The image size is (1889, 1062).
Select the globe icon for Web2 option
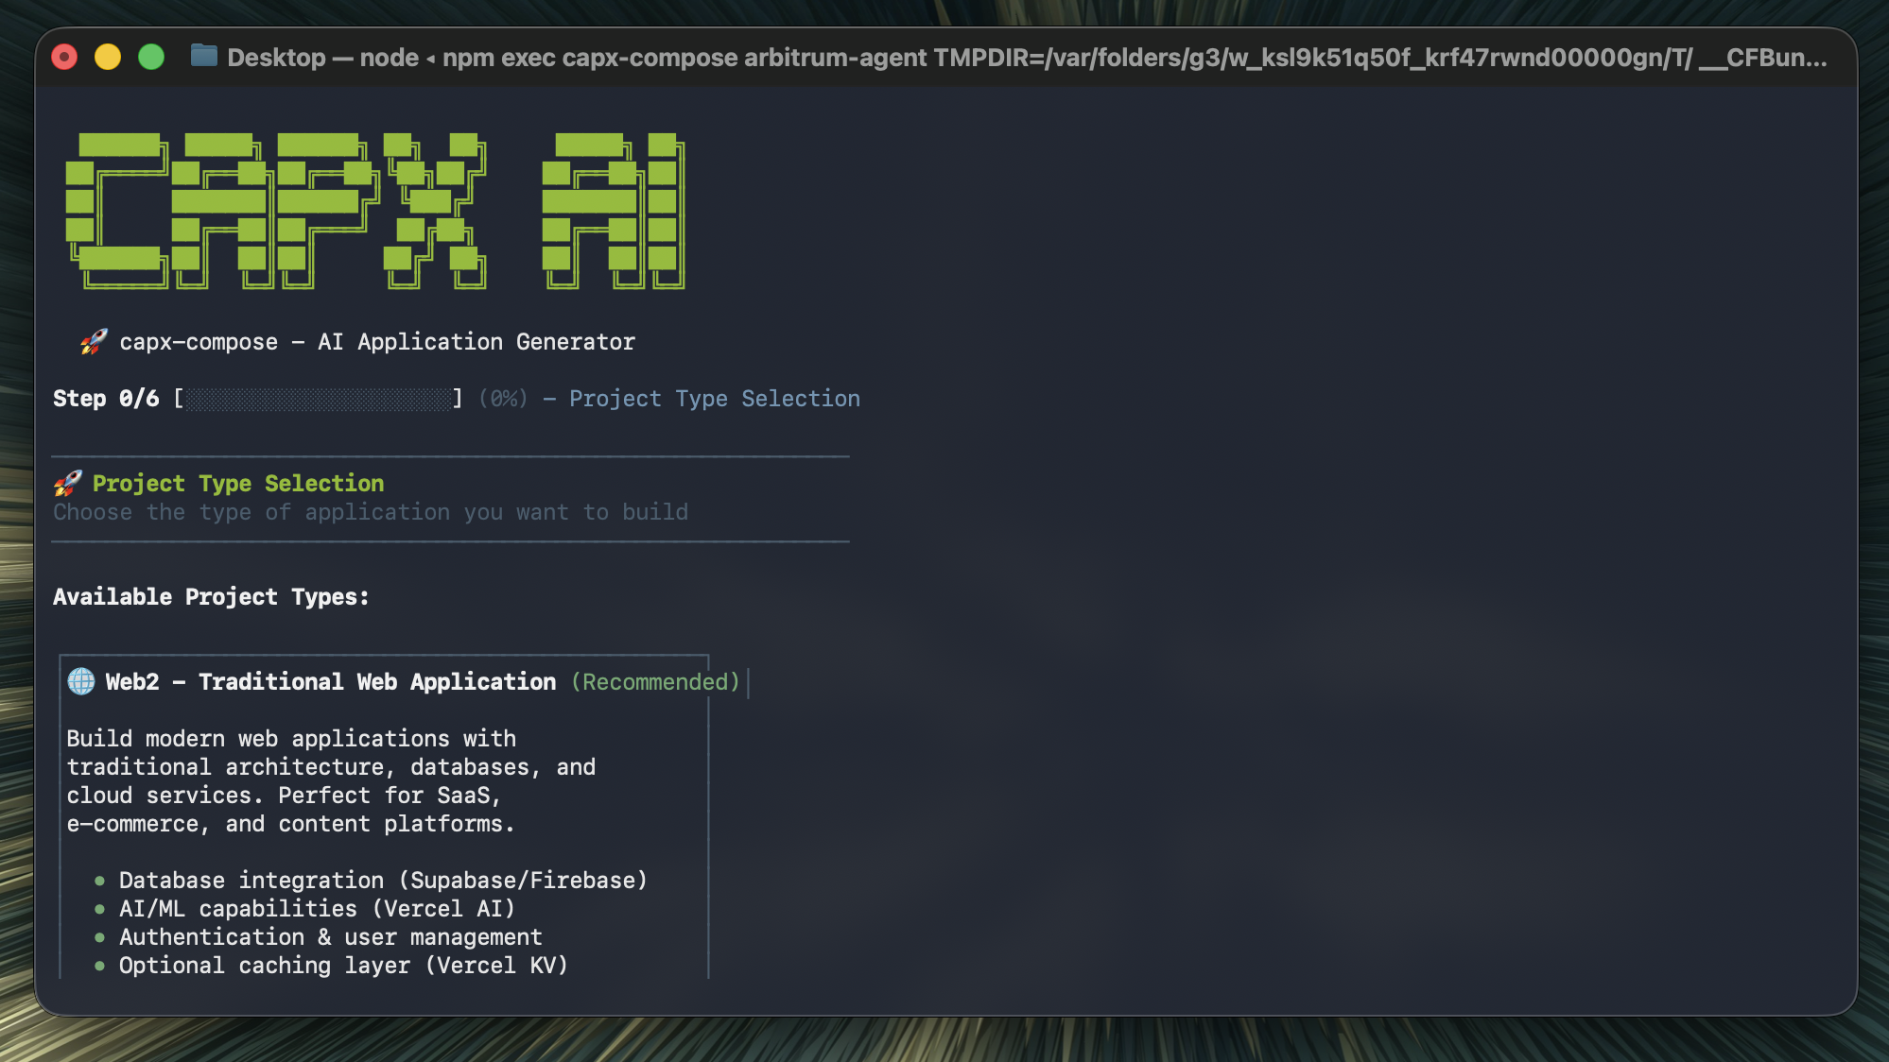(79, 681)
